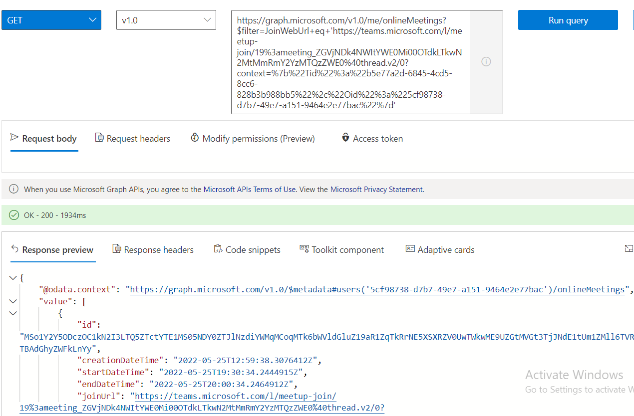Click the green checkmark in the OK 200 status bar

point(13,214)
